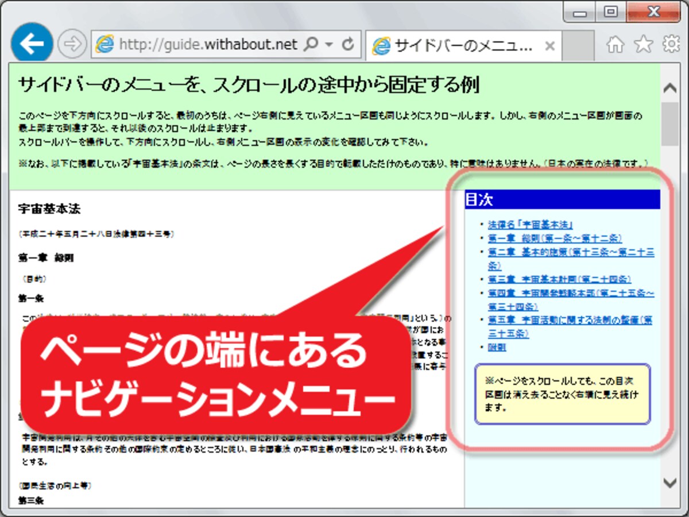Viewport: 689px width, 517px height.
Task: Open the address bar dropdown arrow
Action: tap(329, 45)
